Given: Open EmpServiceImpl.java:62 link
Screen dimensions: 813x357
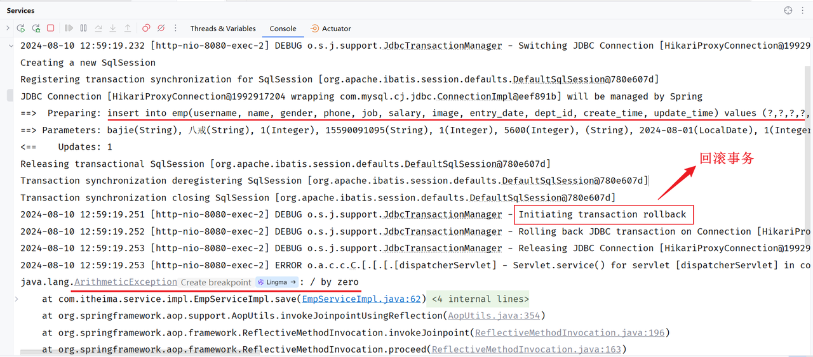Looking at the screenshot, I should tap(361, 299).
